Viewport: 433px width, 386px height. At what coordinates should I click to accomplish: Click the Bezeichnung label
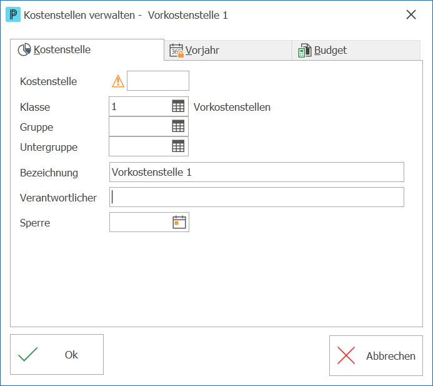tap(49, 173)
